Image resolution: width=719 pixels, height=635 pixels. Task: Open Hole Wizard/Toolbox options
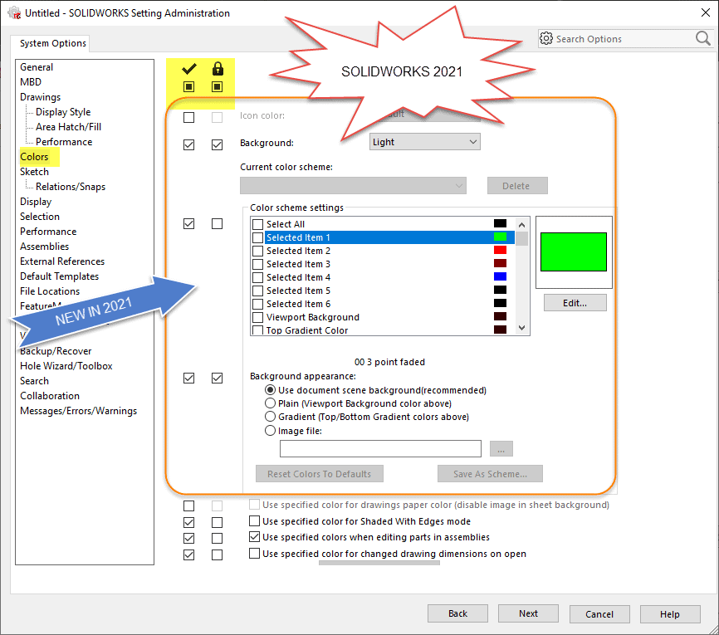[66, 366]
